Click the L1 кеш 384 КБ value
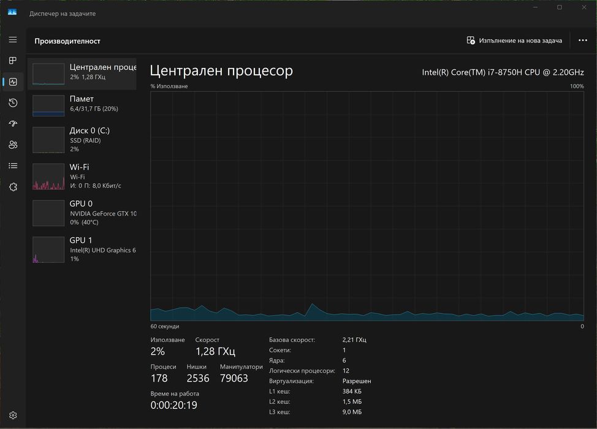The image size is (597, 429). coord(352,391)
